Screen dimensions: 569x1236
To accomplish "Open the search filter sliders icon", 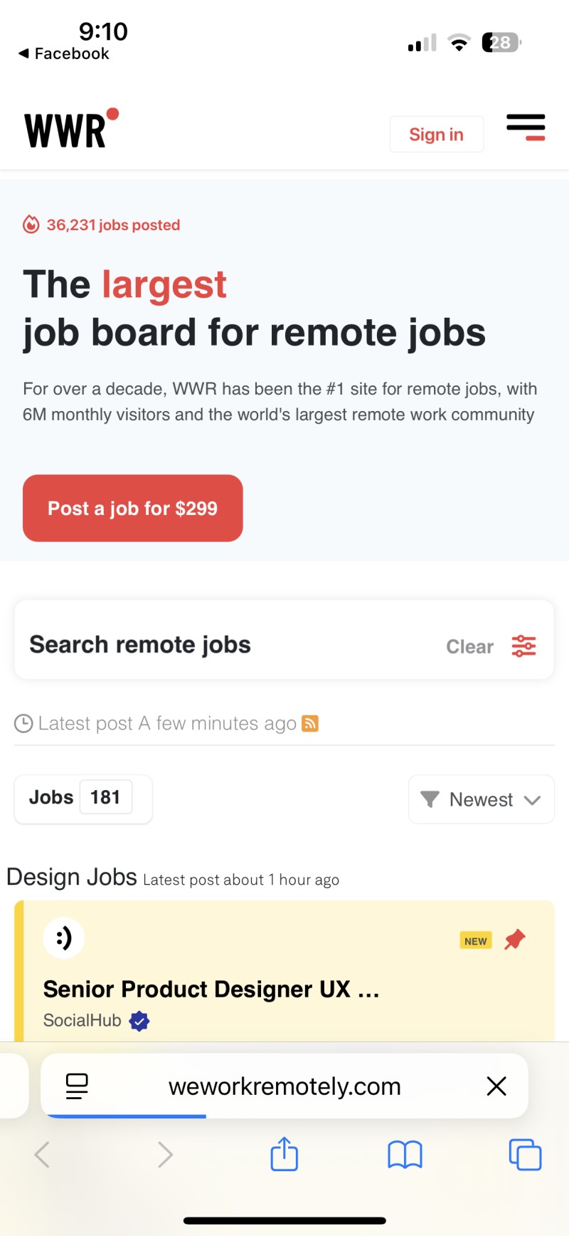I will click(524, 645).
